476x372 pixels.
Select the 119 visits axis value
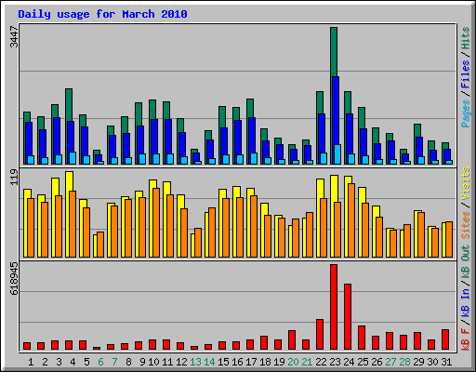(x=14, y=177)
